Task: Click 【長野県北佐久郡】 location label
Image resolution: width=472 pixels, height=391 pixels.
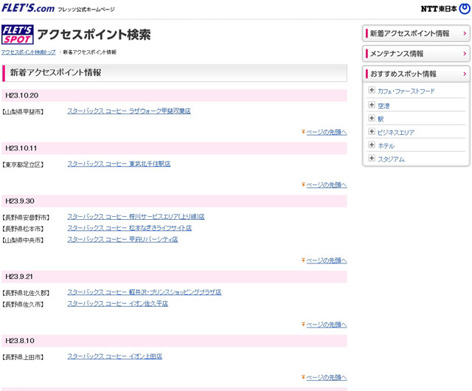Action: click(26, 293)
